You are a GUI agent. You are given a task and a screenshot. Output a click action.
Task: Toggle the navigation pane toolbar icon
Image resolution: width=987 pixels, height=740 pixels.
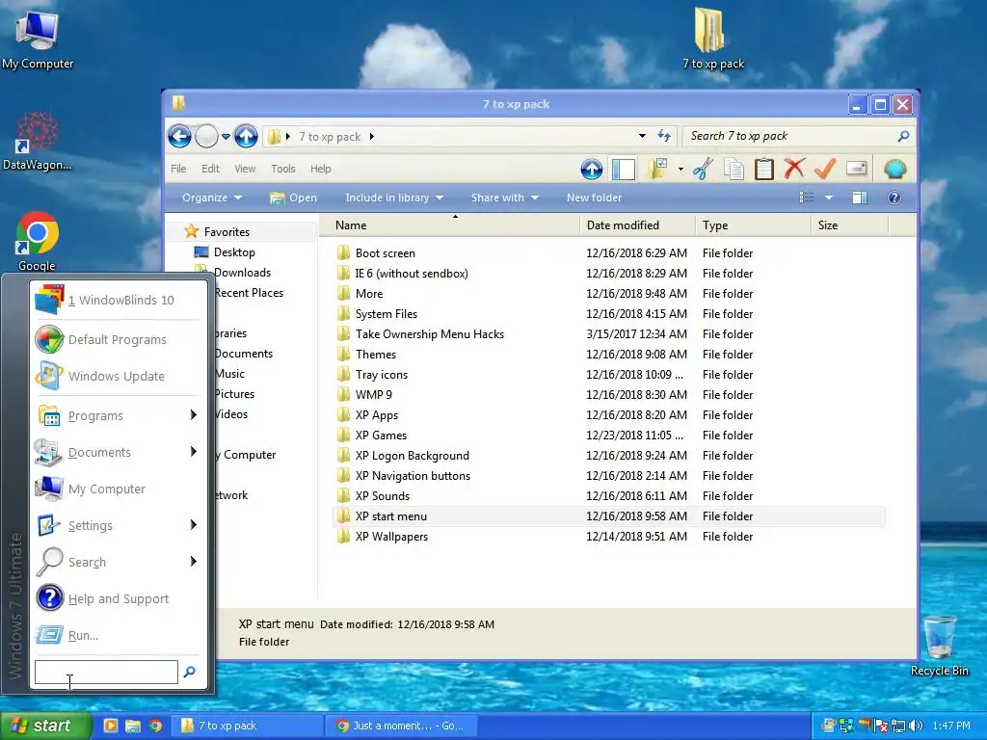tap(624, 169)
